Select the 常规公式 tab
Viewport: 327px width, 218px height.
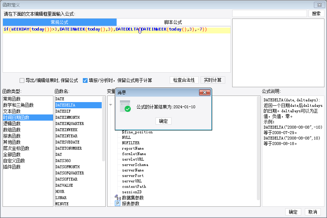60,22
